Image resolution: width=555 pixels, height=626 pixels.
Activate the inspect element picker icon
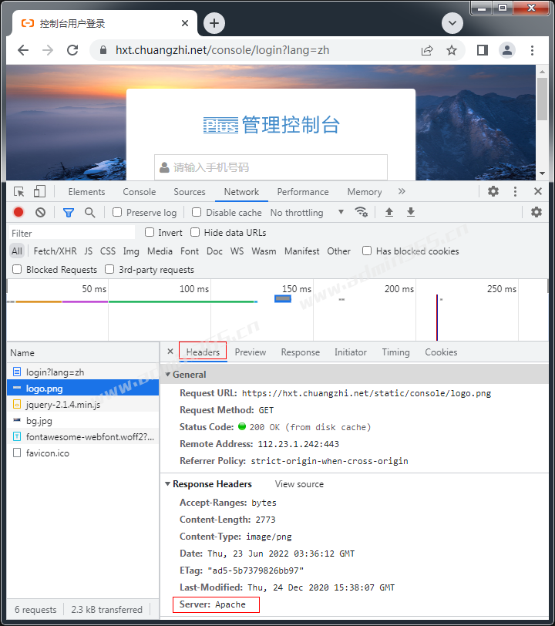tap(18, 192)
